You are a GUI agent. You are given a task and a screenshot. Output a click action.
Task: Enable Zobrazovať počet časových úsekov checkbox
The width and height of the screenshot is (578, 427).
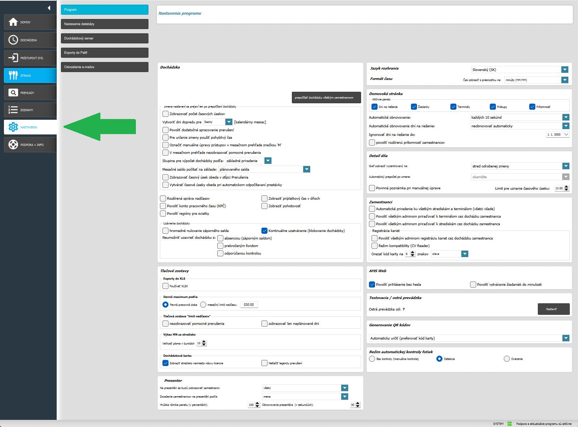click(x=165, y=114)
